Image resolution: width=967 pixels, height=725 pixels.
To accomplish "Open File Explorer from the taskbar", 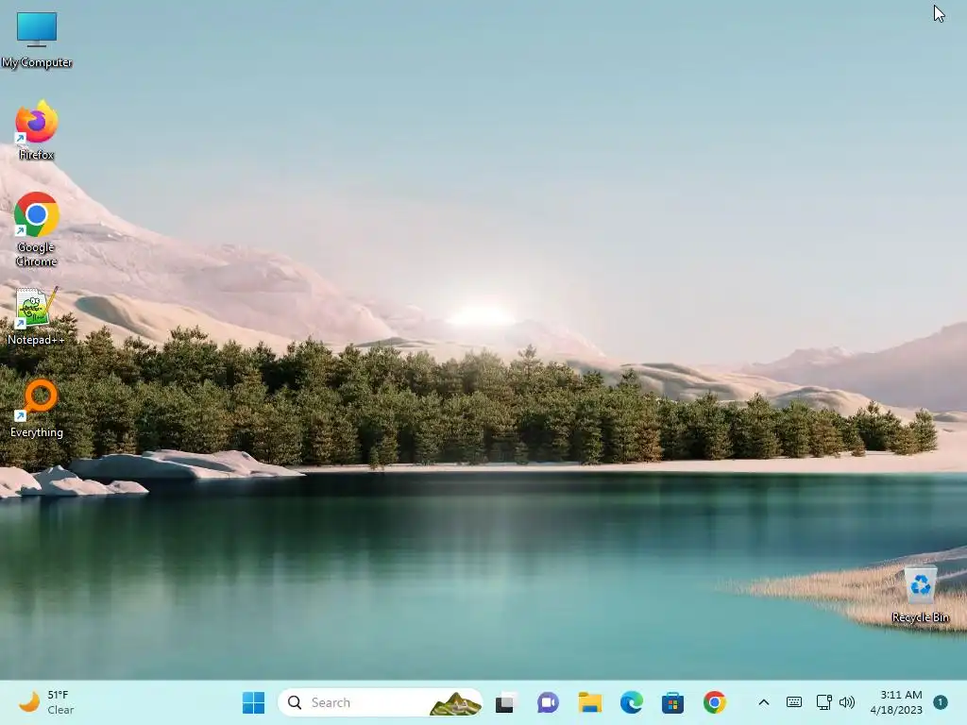I will (589, 702).
